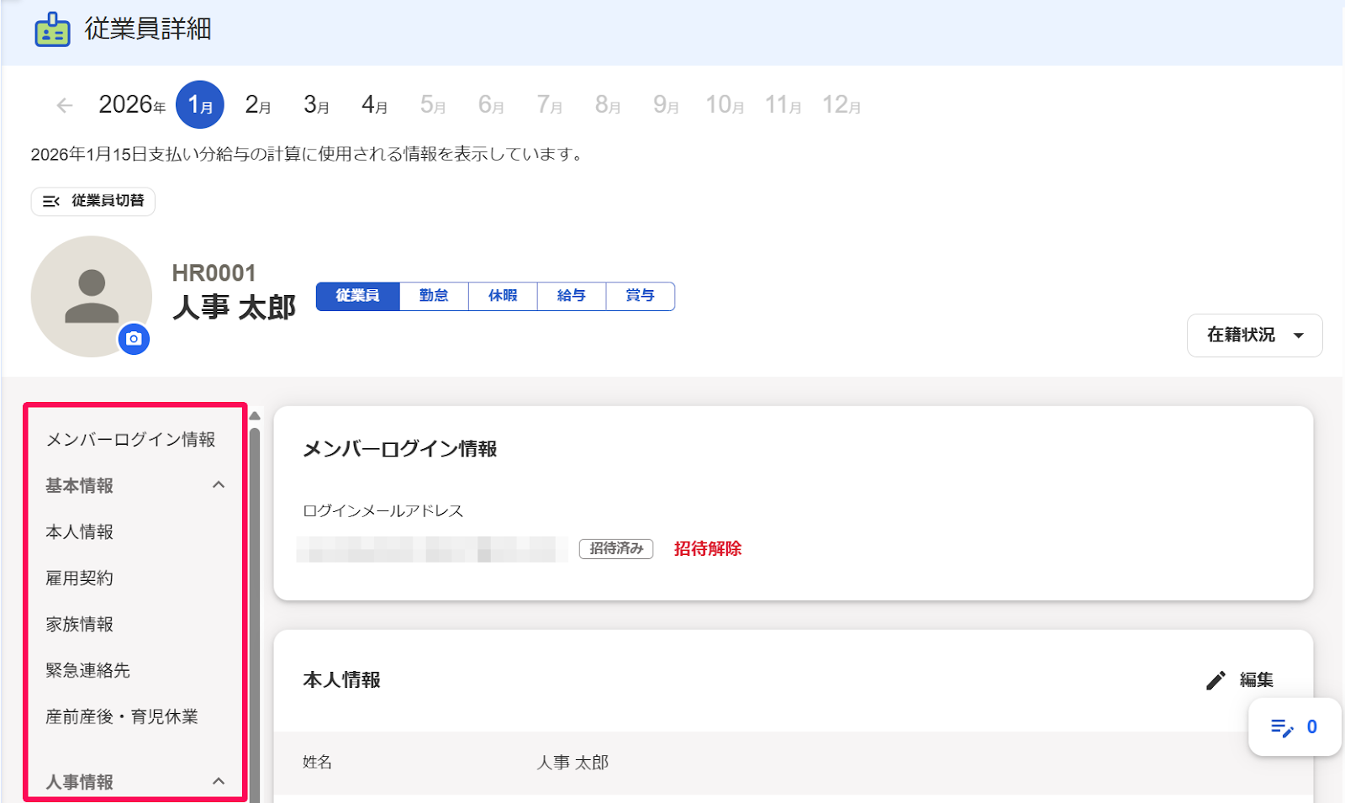Select the 7月 month tab
The image size is (1345, 803).
(550, 105)
